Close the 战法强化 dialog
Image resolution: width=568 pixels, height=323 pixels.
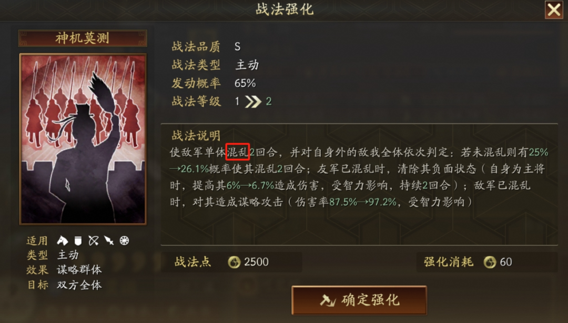pyautogui.click(x=554, y=10)
